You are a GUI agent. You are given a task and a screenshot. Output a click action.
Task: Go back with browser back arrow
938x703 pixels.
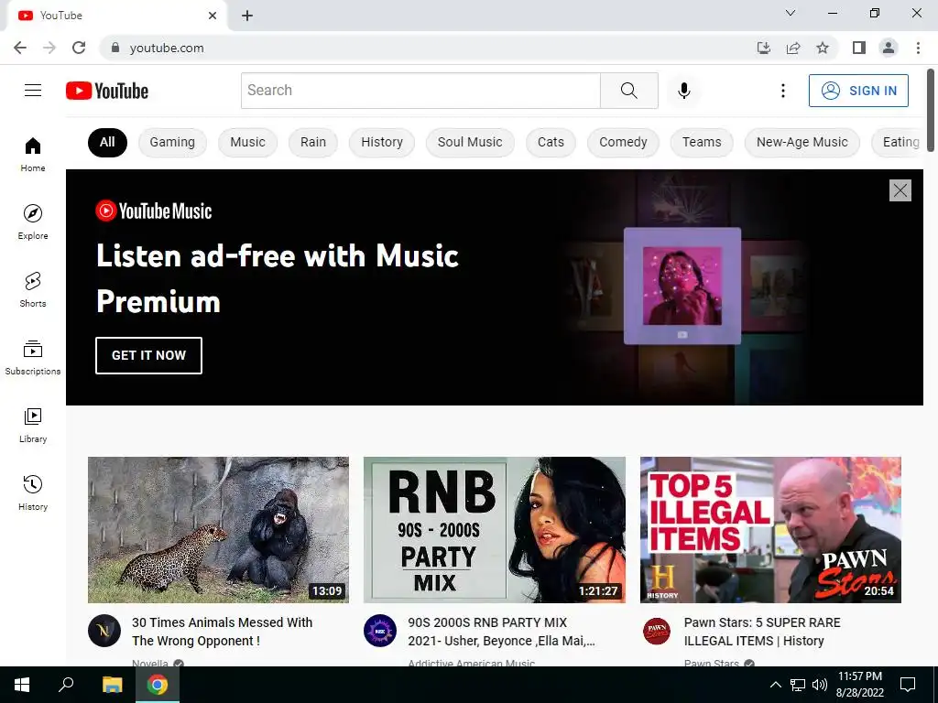click(20, 48)
